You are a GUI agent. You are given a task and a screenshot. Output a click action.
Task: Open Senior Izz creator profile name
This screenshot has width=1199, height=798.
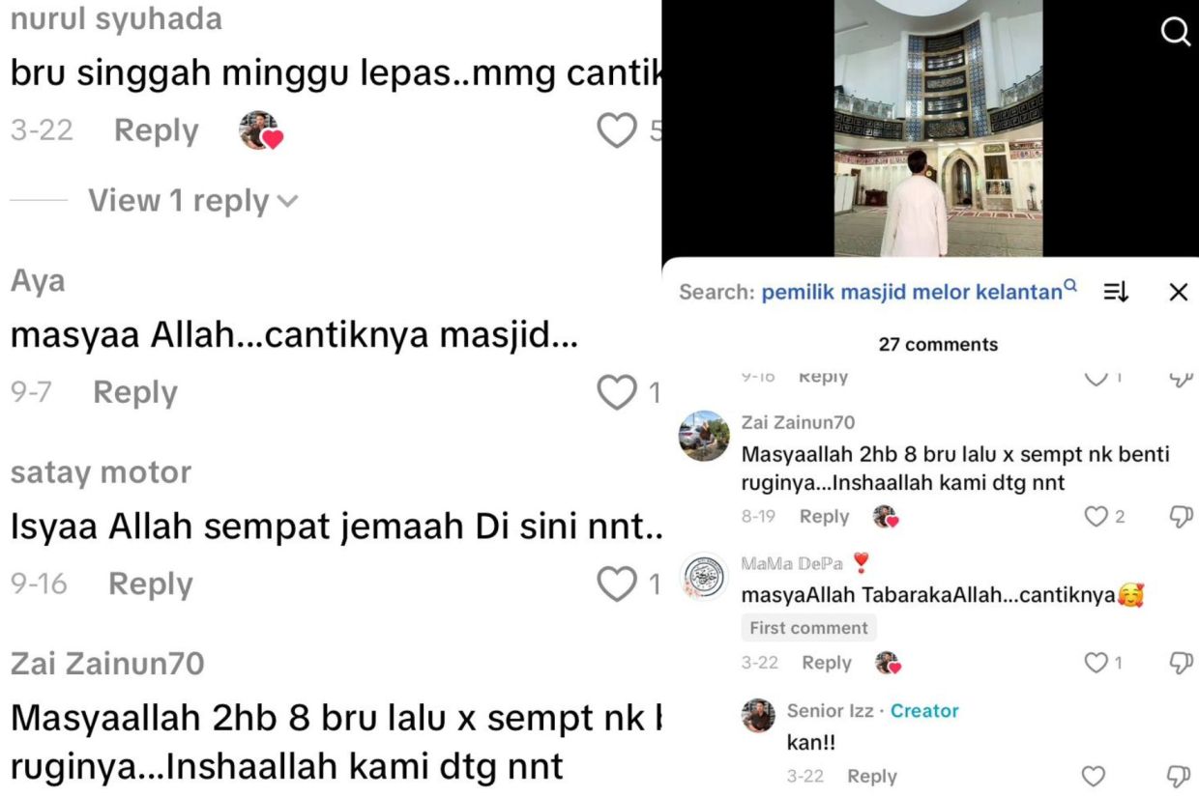[830, 711]
